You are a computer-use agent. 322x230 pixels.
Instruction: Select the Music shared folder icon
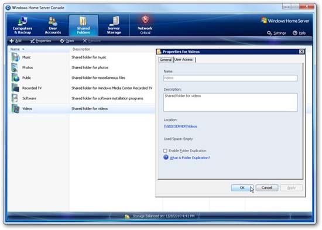15,57
